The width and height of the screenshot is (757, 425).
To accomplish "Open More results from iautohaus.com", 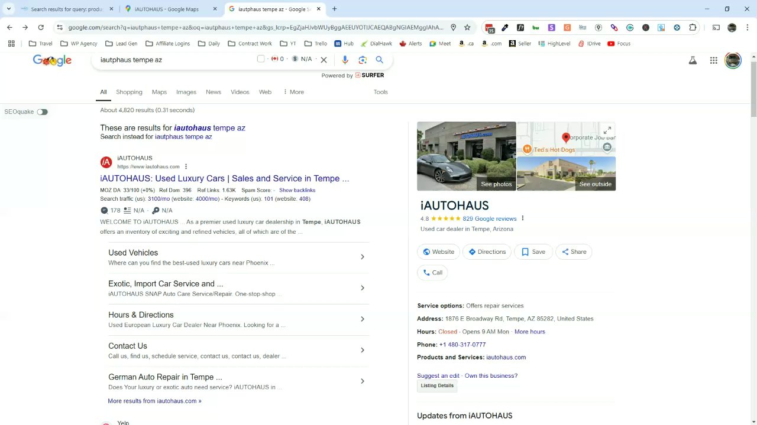I will click(x=154, y=401).
